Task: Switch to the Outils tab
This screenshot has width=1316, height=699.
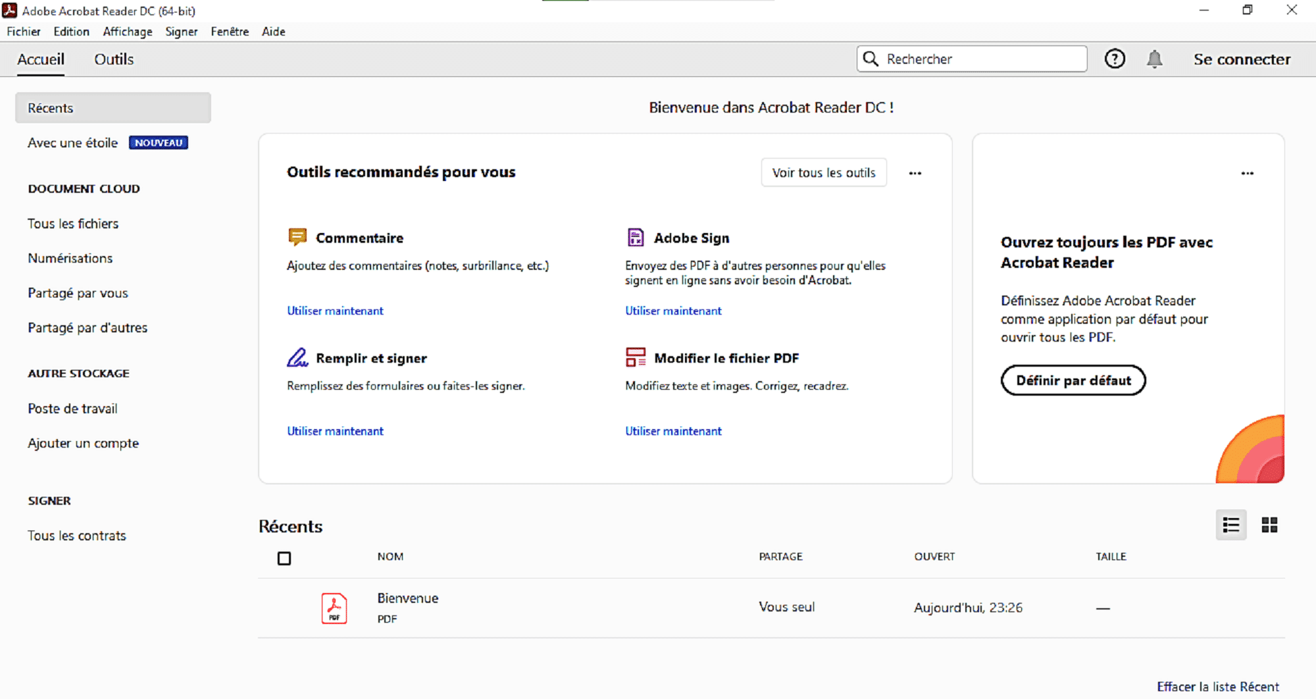Action: click(114, 59)
